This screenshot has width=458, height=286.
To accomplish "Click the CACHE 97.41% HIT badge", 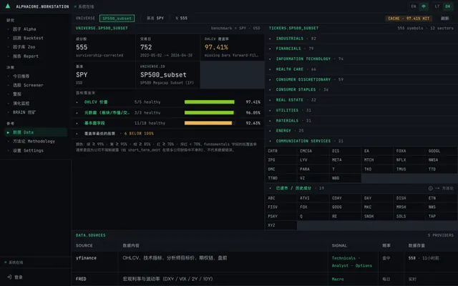I will pos(409,19).
